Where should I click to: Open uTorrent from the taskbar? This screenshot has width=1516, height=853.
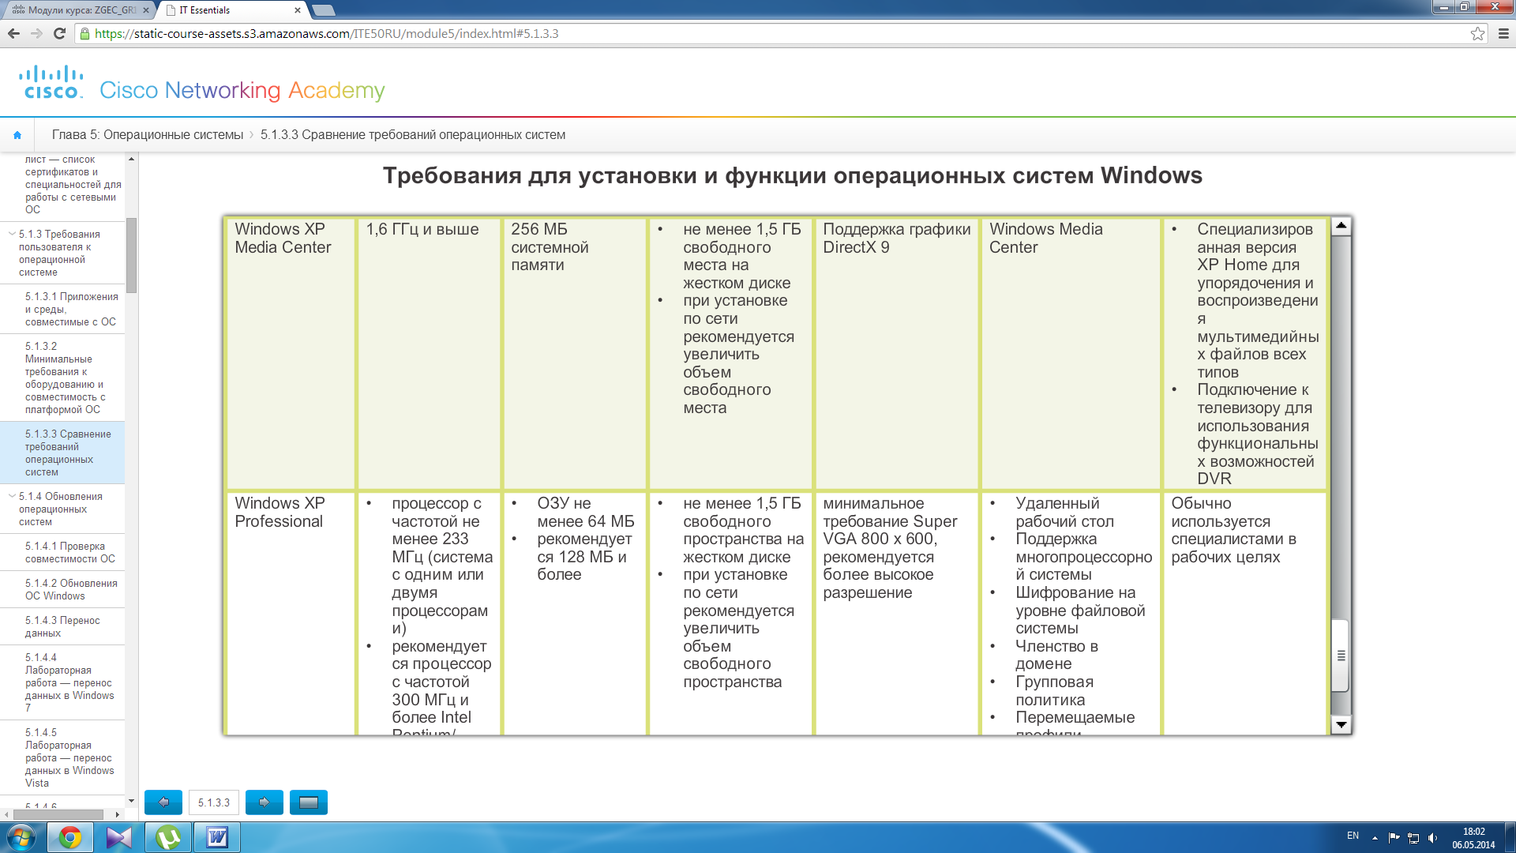click(168, 837)
